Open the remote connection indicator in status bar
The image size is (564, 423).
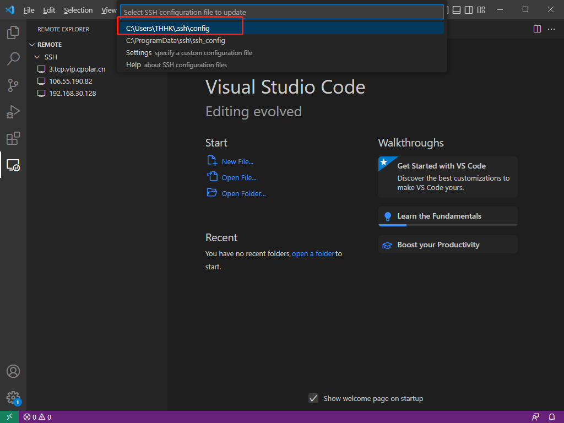tap(9, 417)
